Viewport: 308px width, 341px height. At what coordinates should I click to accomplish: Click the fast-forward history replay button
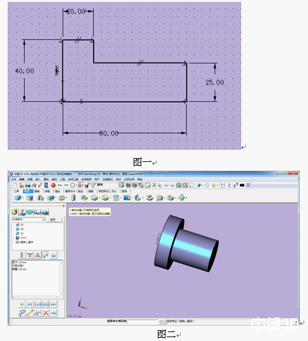(53, 304)
